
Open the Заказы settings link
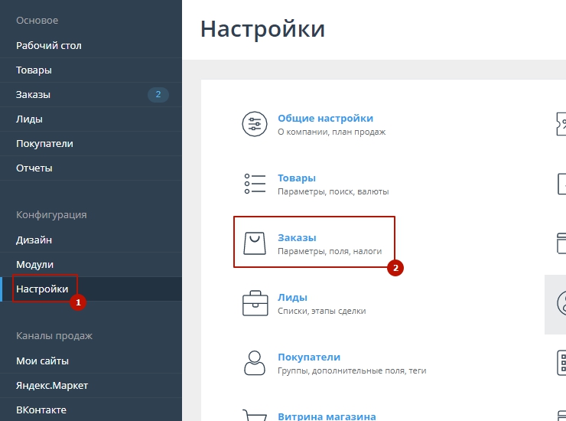click(297, 238)
